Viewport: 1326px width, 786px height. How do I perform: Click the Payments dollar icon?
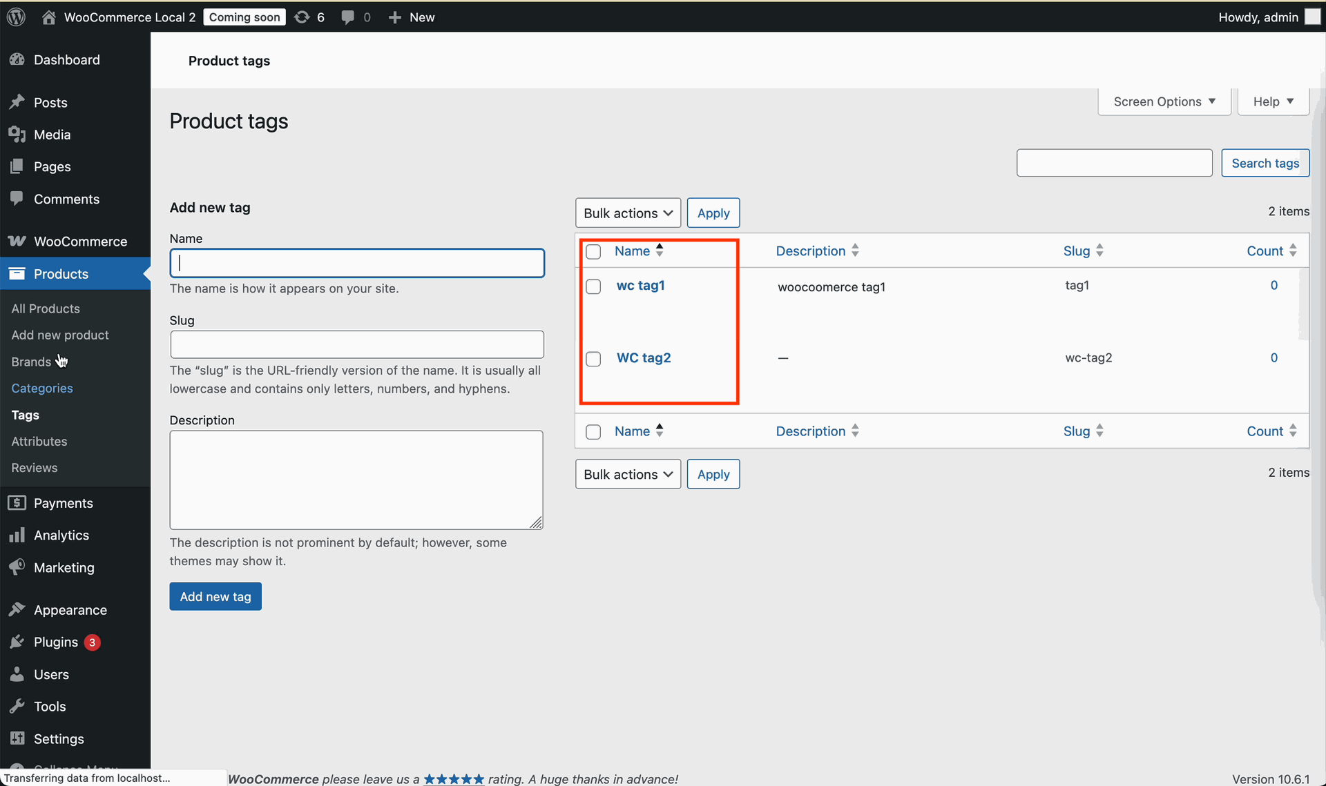(x=17, y=503)
